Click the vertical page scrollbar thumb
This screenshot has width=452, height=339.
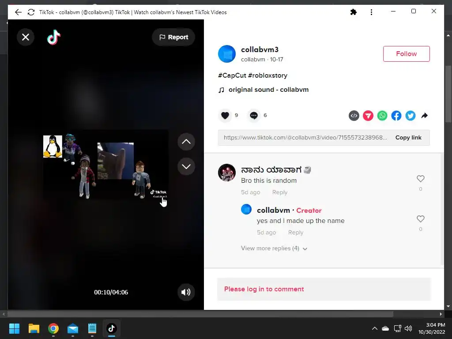coord(448,94)
